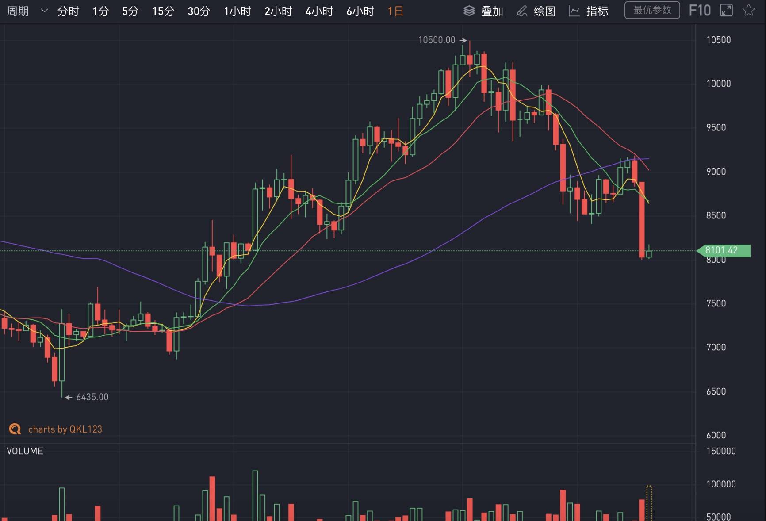Click the charts by QKL123 link
Viewport: 766px width, 521px height.
pyautogui.click(x=65, y=429)
